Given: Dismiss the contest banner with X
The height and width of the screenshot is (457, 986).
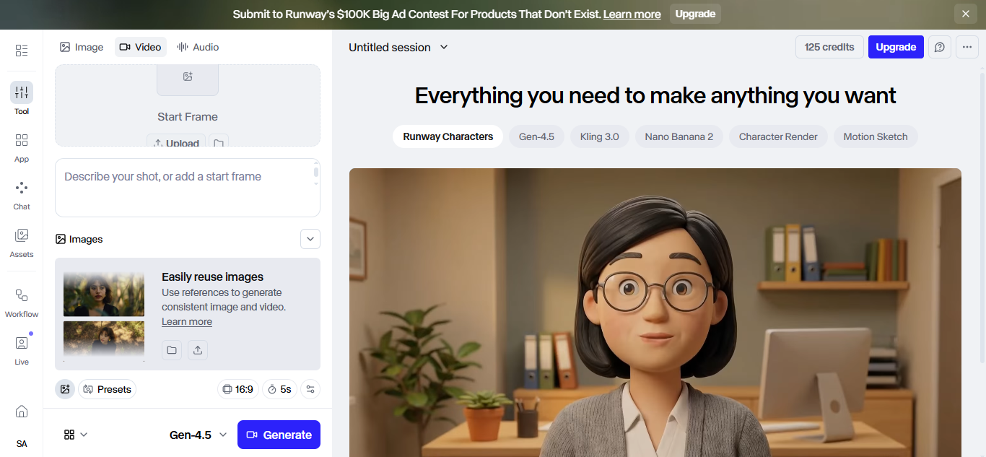Looking at the screenshot, I should tap(966, 14).
